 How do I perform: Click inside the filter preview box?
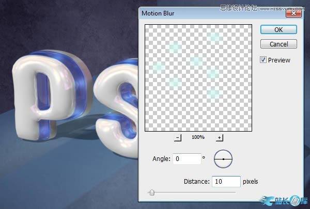(x=198, y=77)
